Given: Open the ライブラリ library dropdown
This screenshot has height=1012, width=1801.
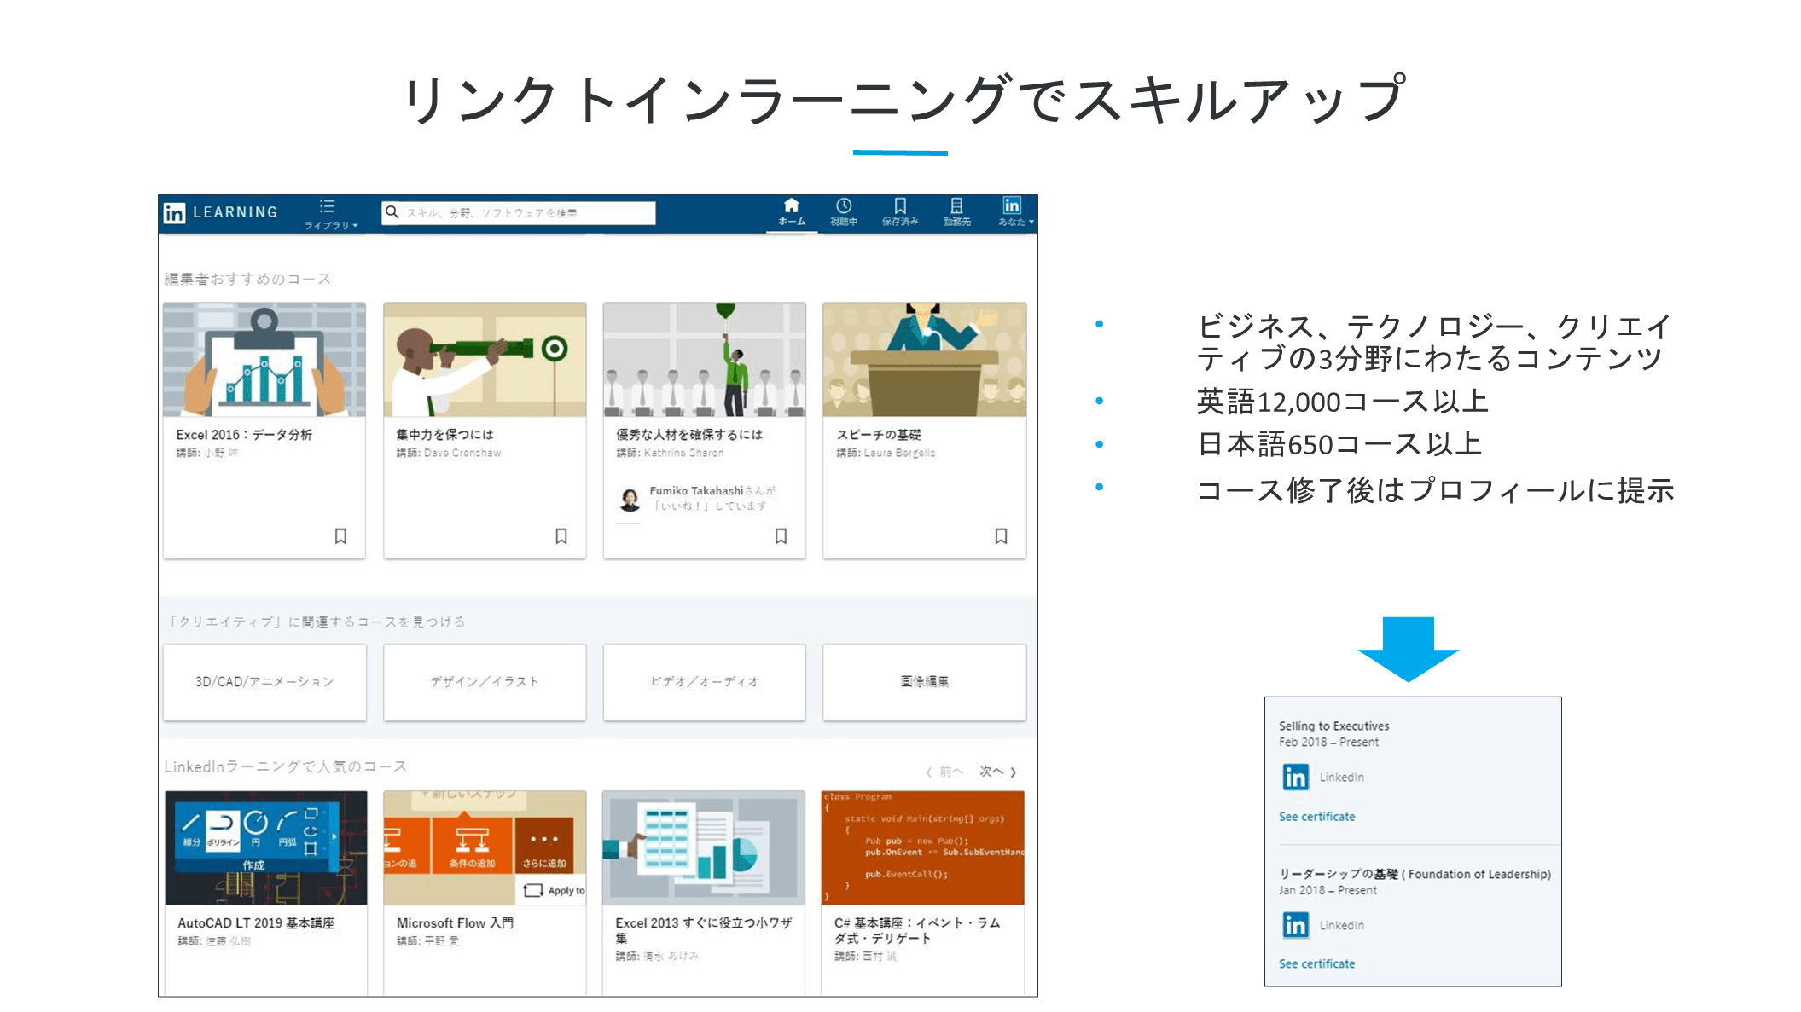Looking at the screenshot, I should (330, 214).
